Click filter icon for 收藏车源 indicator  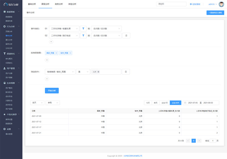[83, 29]
